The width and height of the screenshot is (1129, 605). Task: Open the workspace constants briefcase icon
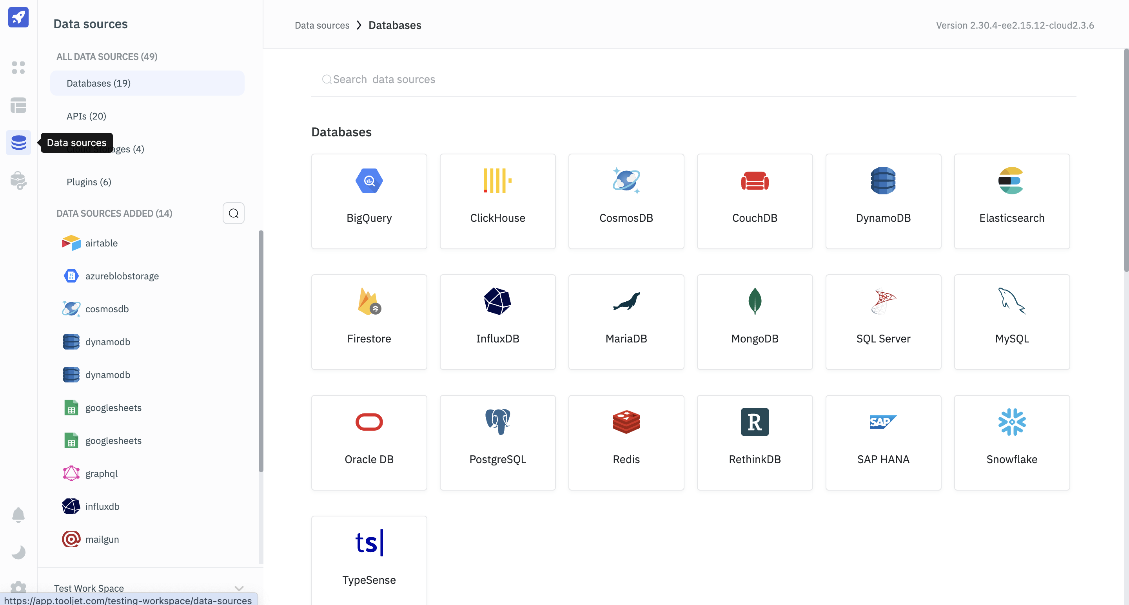pyautogui.click(x=18, y=180)
